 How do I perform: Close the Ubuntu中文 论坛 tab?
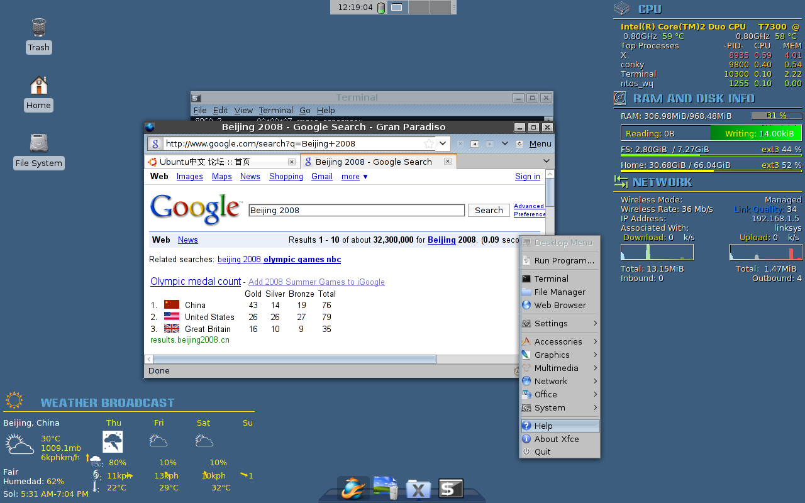(292, 162)
